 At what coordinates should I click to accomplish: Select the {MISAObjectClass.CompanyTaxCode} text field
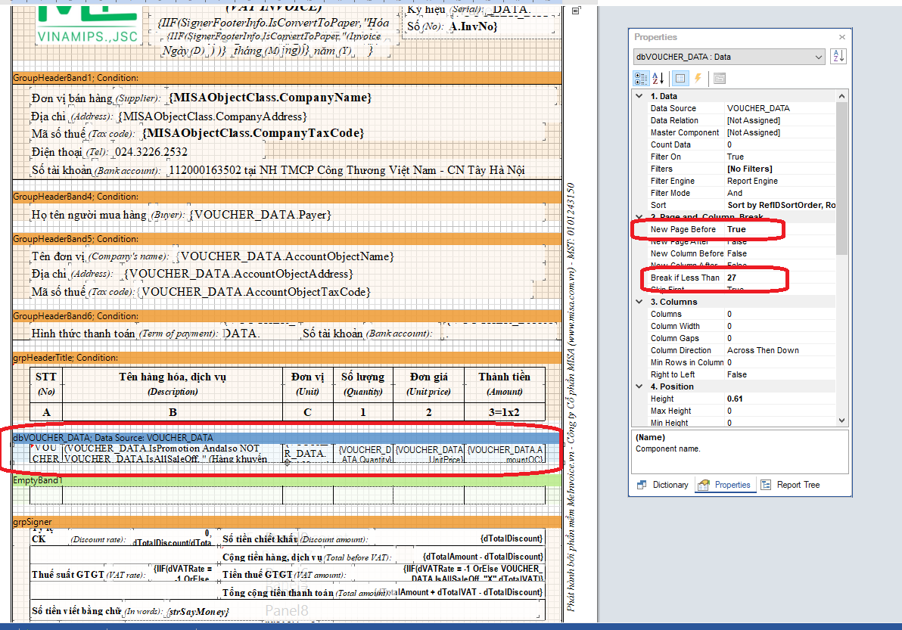point(253,133)
